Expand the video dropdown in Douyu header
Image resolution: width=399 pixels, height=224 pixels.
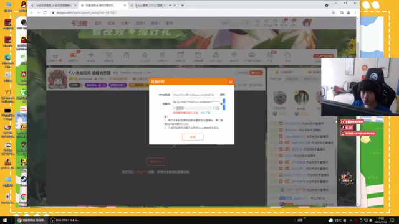click(140, 23)
